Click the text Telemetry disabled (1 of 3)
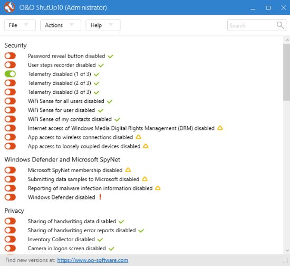Viewport: 290px width, 266px height. pos(60,74)
